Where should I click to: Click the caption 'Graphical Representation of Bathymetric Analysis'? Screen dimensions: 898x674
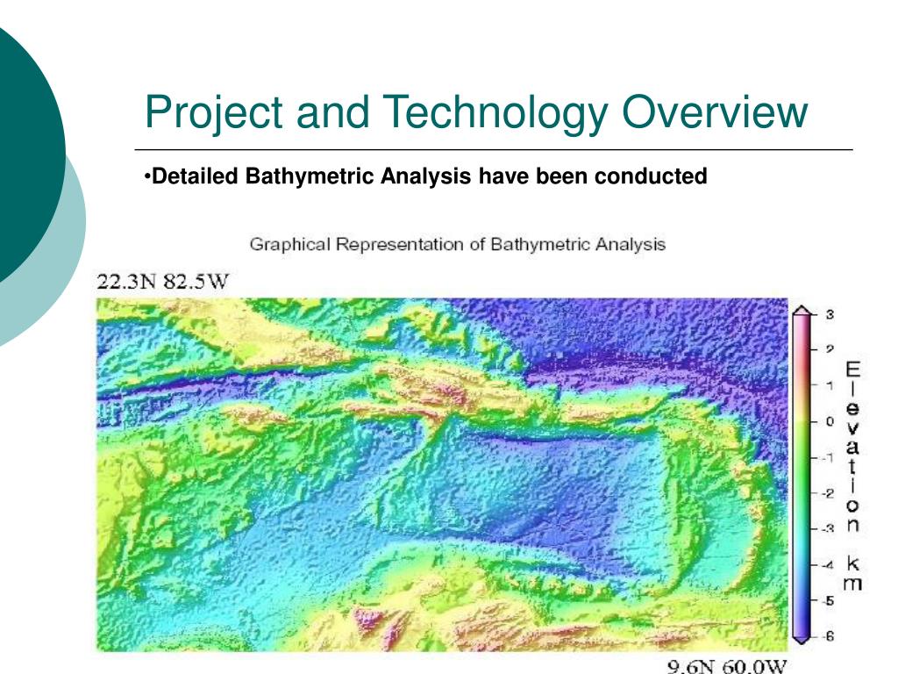458,245
